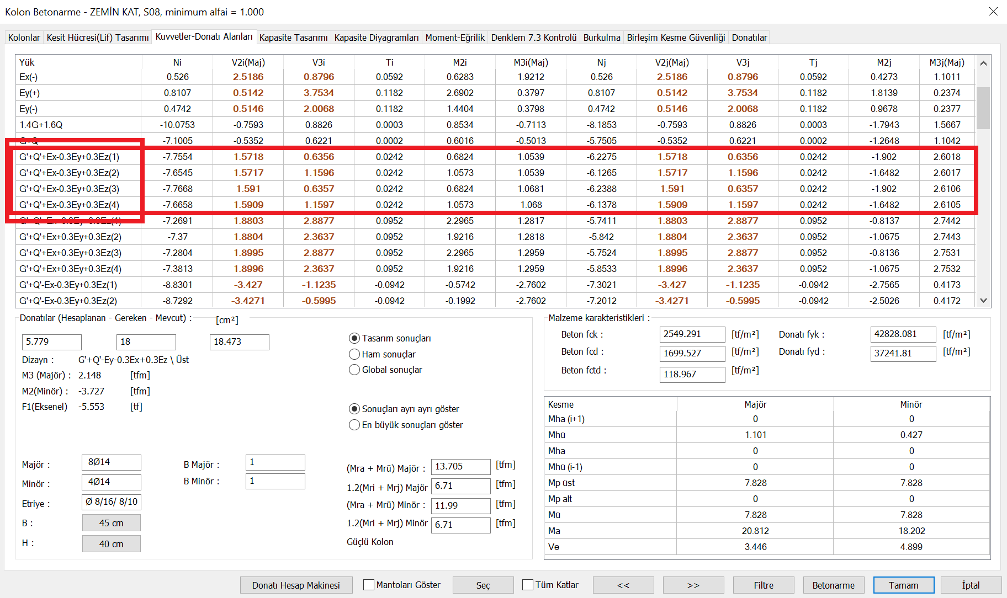Click the Donatı fyk value field
This screenshot has height=598, width=1007.
click(903, 334)
